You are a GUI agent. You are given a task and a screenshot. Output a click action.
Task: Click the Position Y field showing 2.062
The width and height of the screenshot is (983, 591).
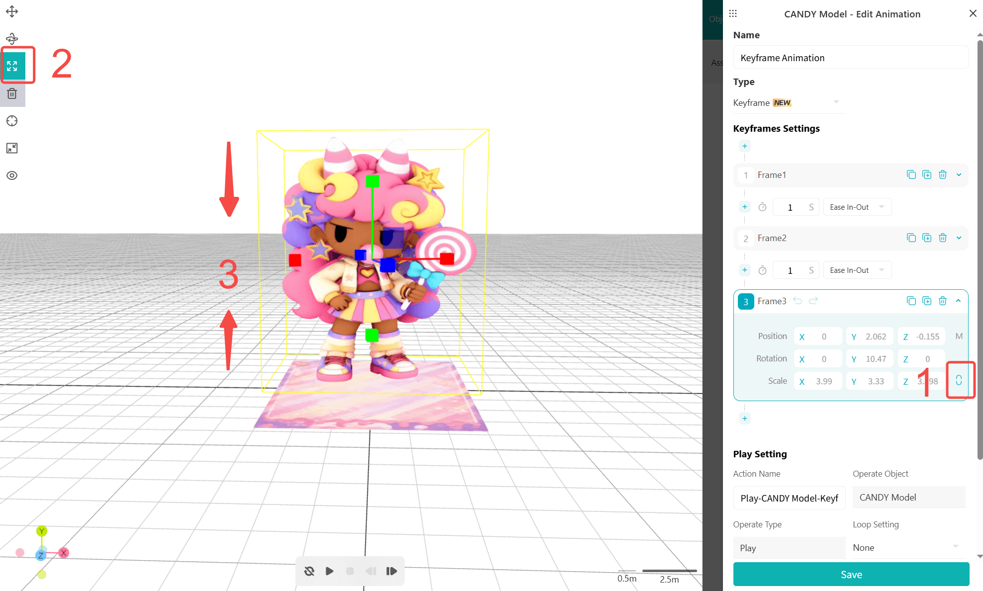point(870,337)
